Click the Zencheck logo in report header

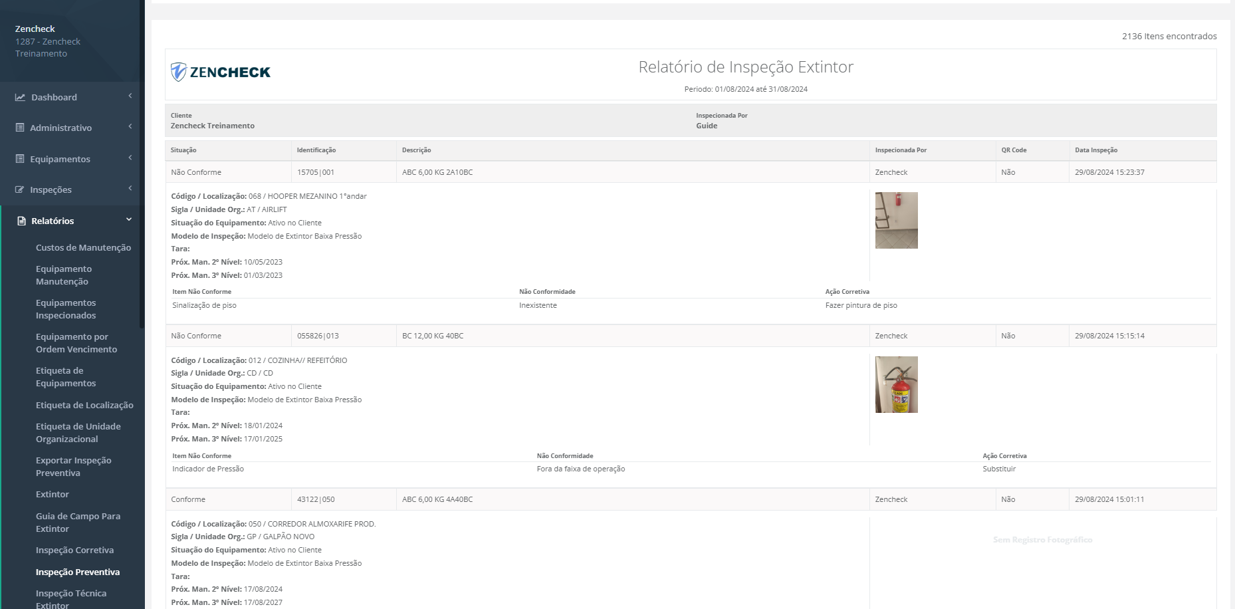[x=221, y=72]
